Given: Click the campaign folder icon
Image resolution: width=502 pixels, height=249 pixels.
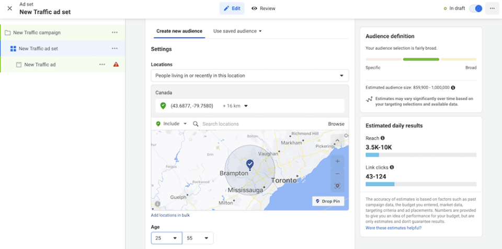Looking at the screenshot, I should click(8, 32).
